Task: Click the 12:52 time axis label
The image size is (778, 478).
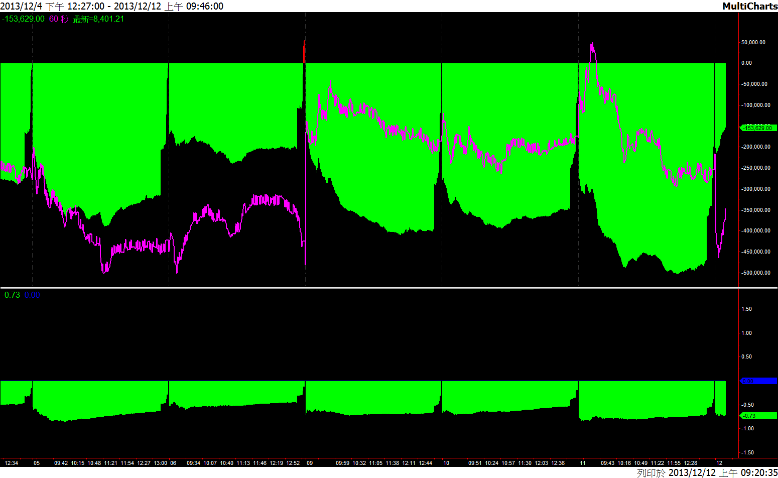Action: [x=293, y=463]
